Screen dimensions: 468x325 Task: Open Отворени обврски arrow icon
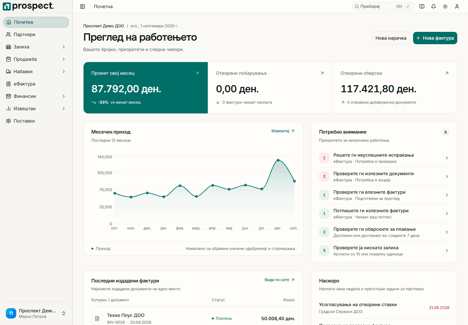(447, 73)
